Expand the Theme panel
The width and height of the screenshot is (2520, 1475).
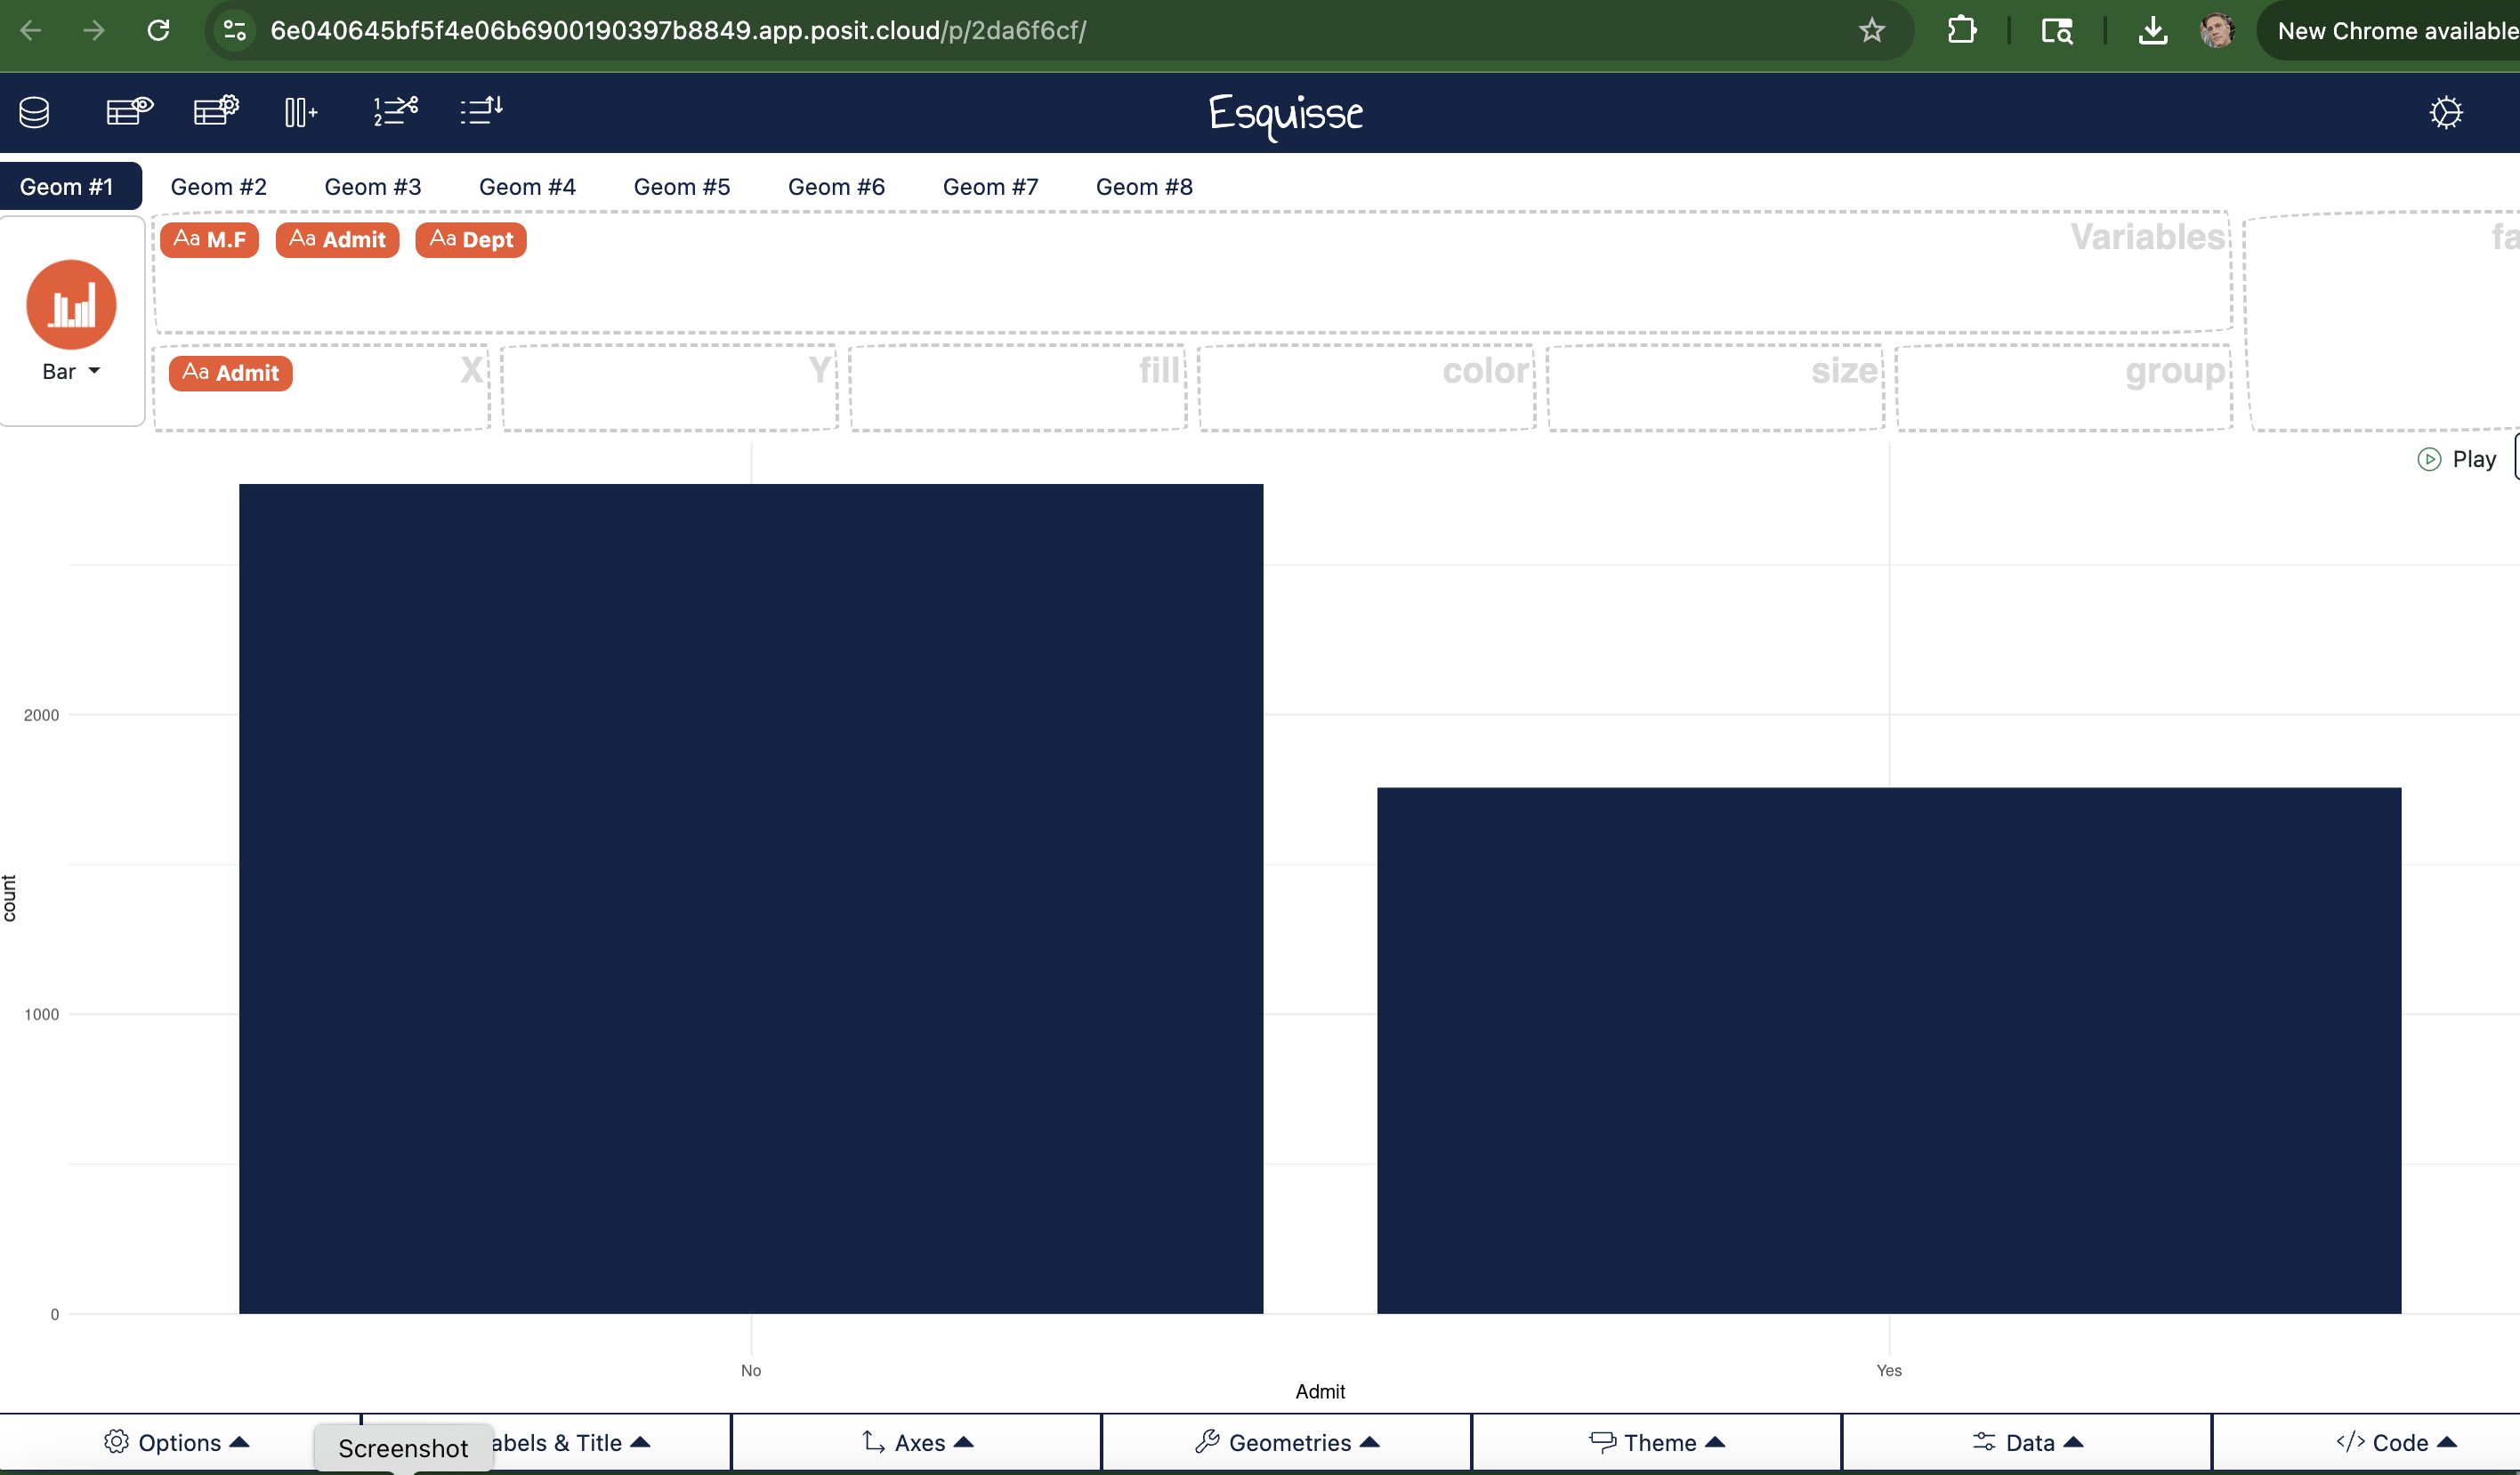(x=1657, y=1442)
